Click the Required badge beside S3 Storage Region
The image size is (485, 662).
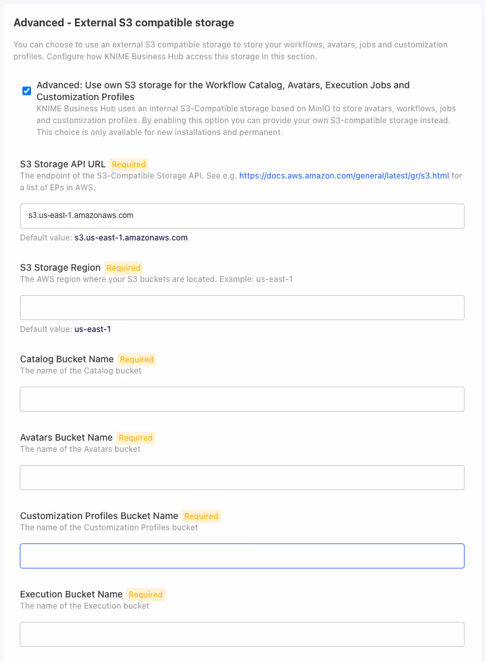pyautogui.click(x=123, y=267)
